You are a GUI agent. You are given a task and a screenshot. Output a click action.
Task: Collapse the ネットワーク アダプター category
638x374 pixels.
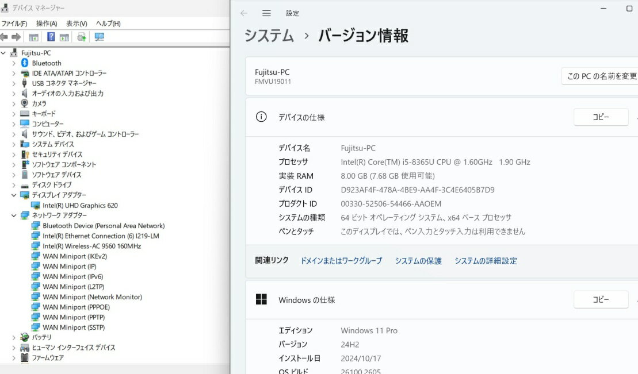(14, 215)
